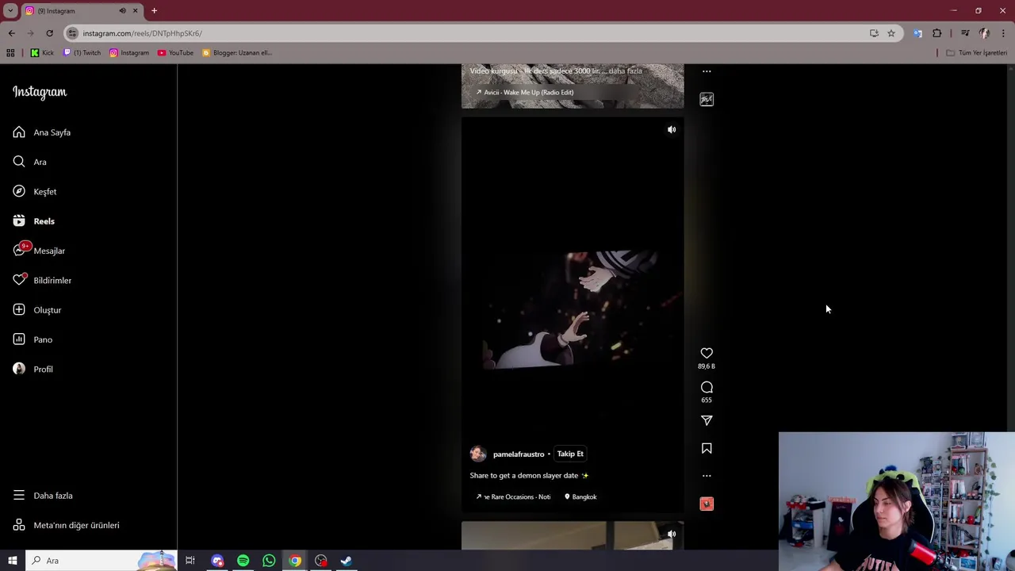Open the Instagram bookmark

(129, 52)
